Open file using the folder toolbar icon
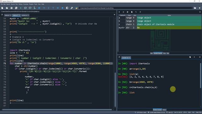The width and height of the screenshot is (202, 114). click(x=7, y=8)
